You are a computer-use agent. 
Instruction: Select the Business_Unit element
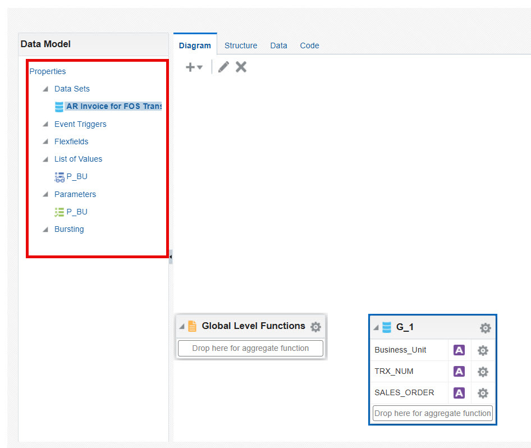(x=400, y=350)
